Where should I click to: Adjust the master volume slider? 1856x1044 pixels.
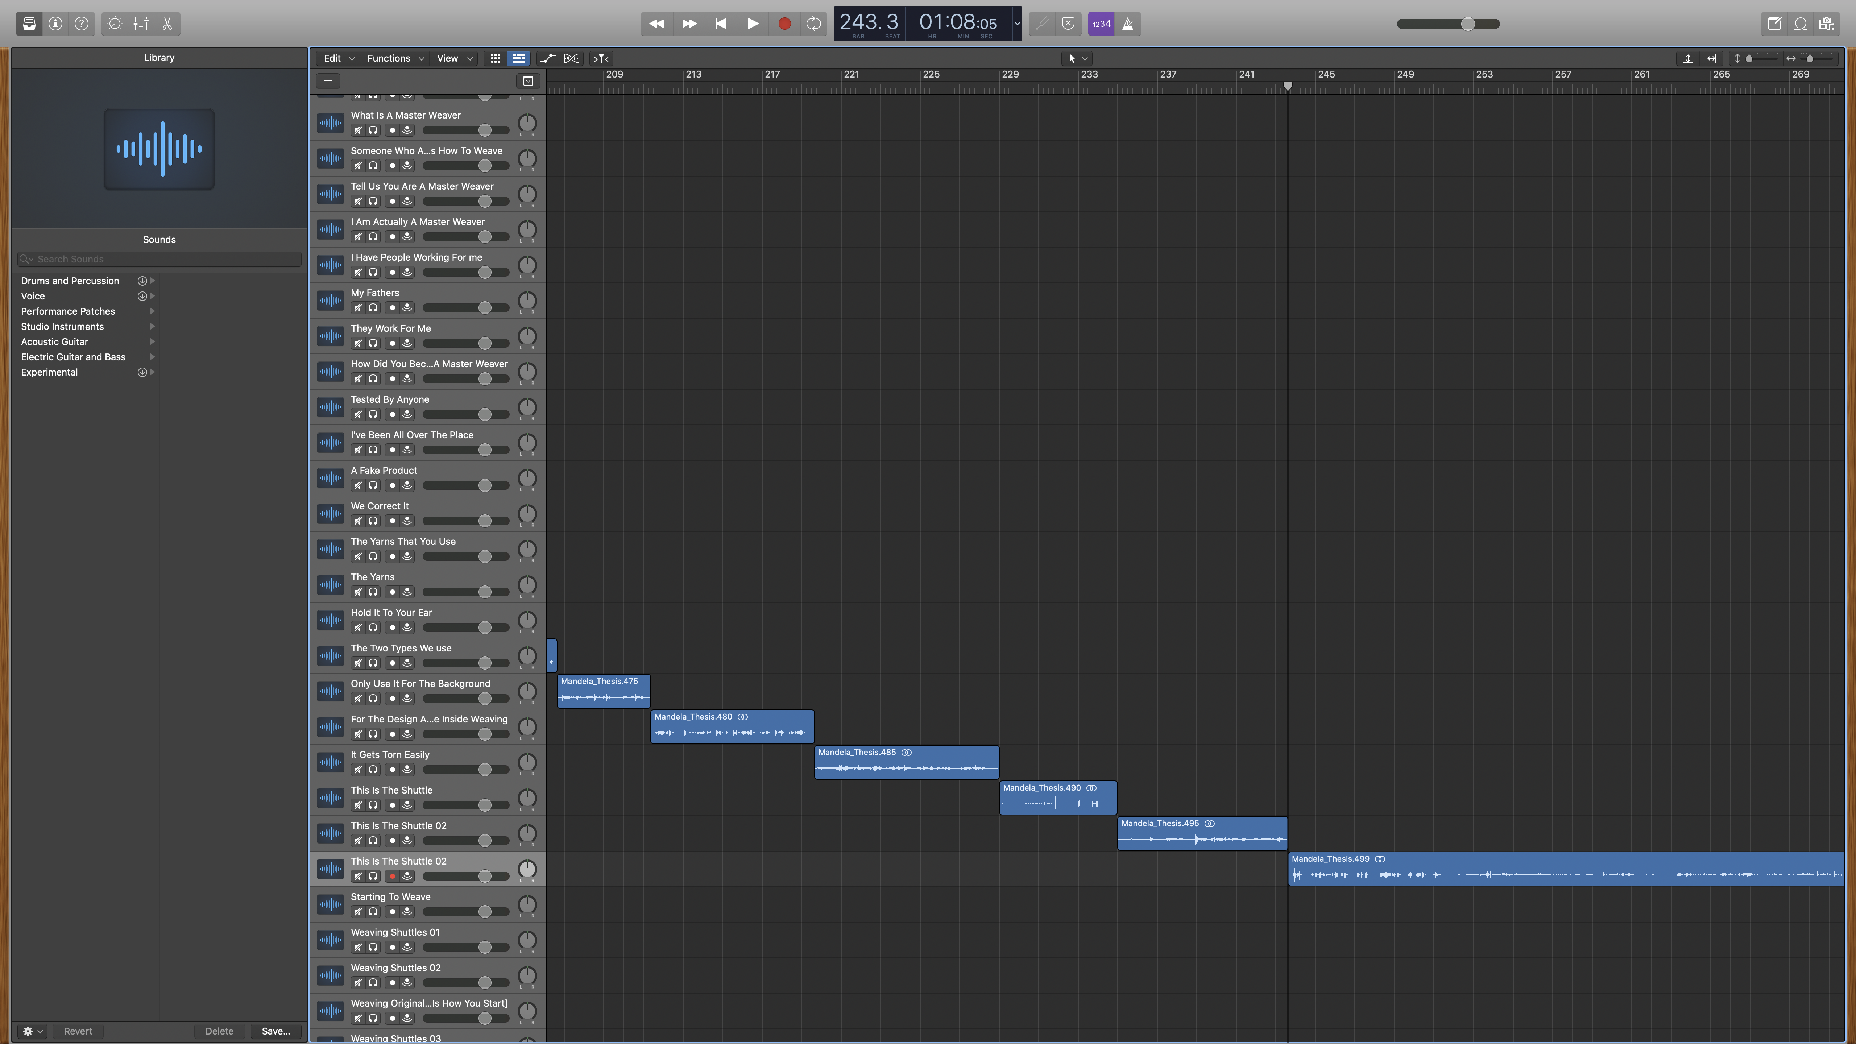click(1448, 24)
